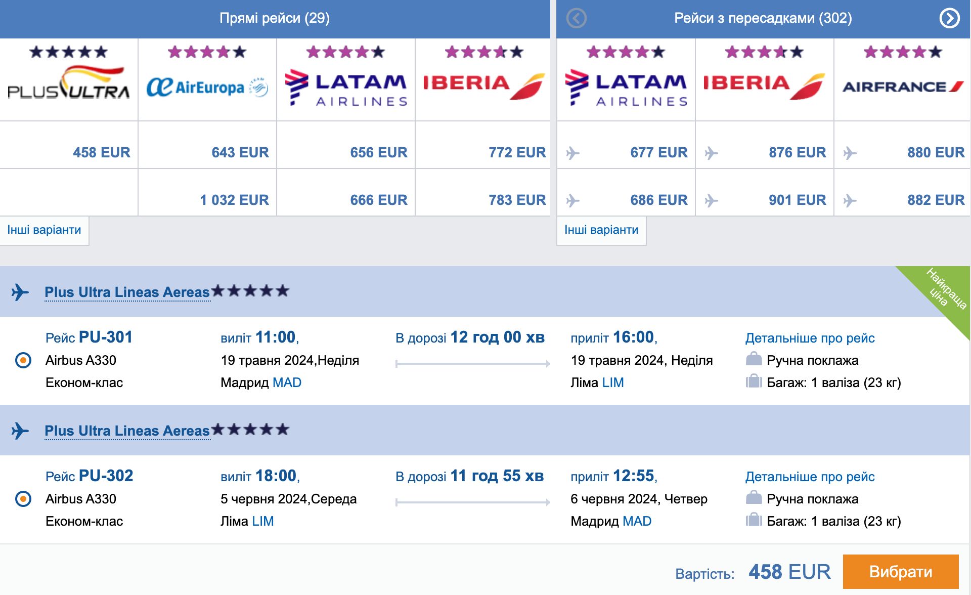This screenshot has height=595, width=971.
Task: Click the Iberia logo under connecting flights
Action: tap(764, 85)
